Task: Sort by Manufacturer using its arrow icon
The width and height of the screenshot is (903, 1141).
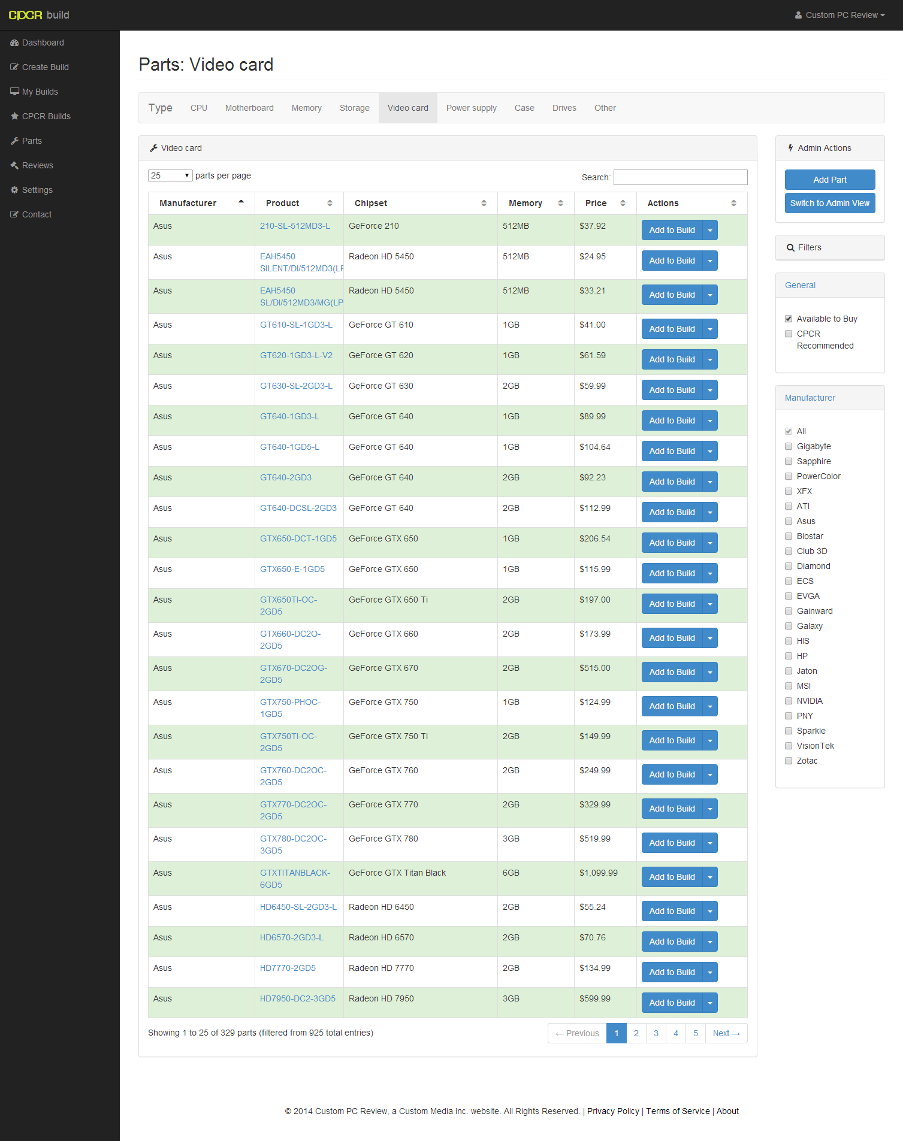Action: (x=241, y=202)
